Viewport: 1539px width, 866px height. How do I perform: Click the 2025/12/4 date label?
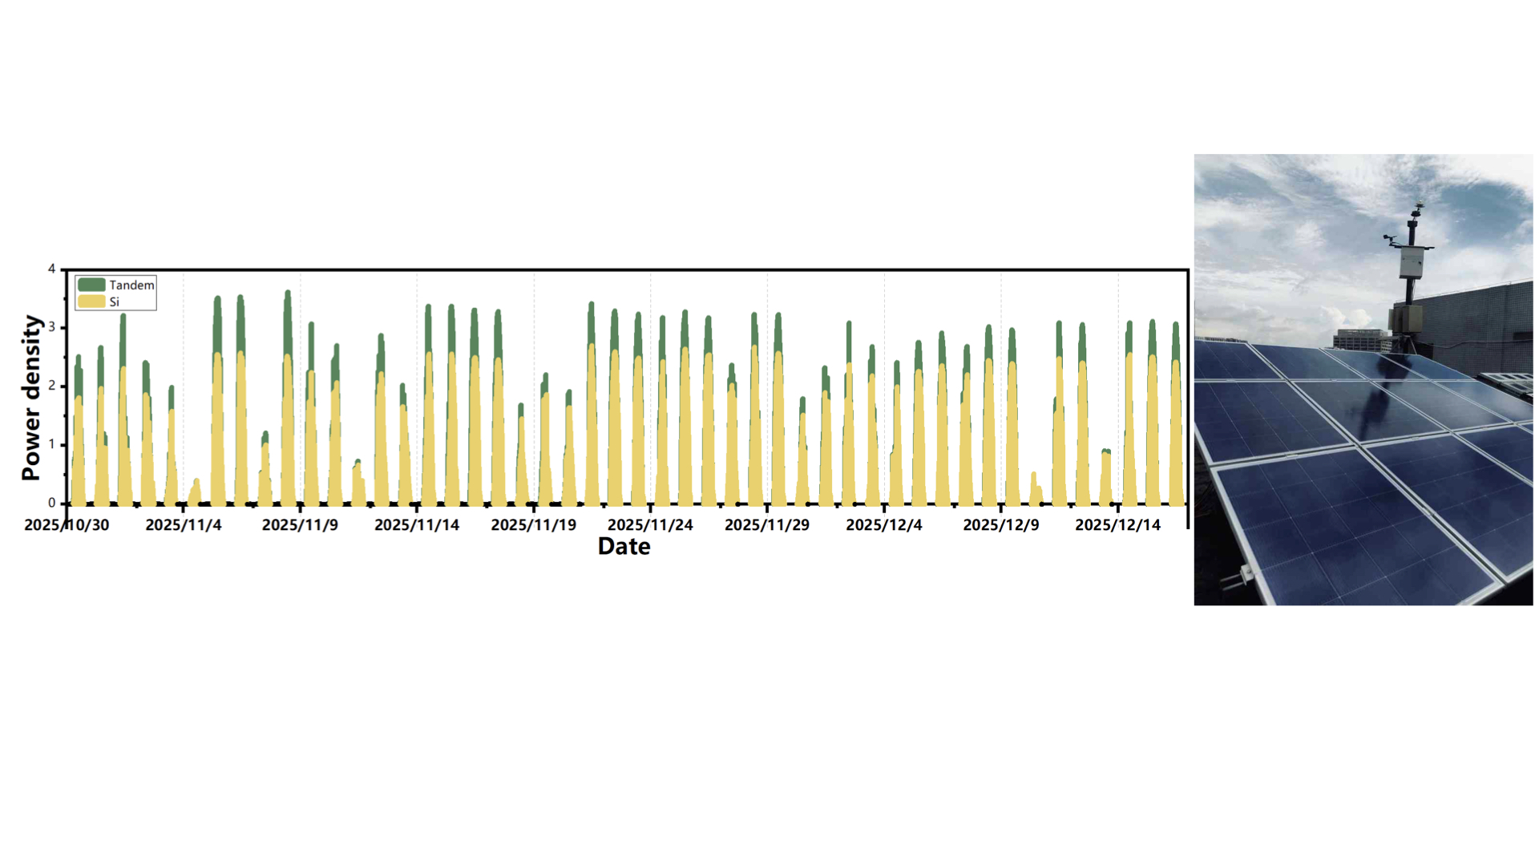coord(884,525)
